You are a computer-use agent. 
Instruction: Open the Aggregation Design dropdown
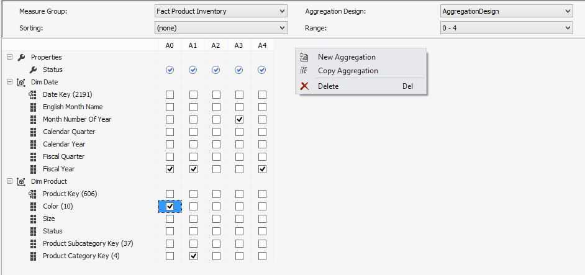(x=568, y=11)
